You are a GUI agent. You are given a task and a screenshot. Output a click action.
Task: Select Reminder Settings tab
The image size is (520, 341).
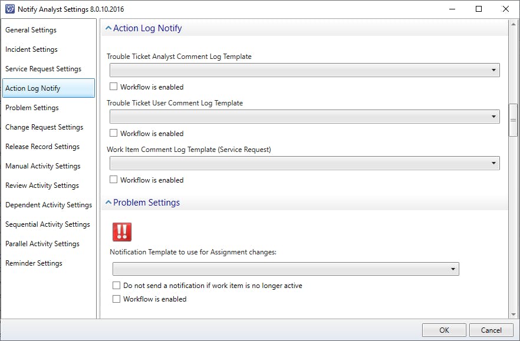click(34, 263)
